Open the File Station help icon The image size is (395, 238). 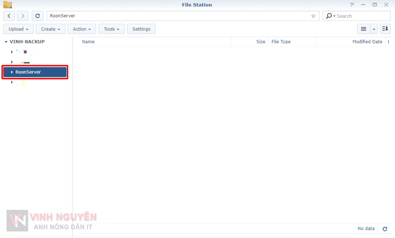(352, 5)
